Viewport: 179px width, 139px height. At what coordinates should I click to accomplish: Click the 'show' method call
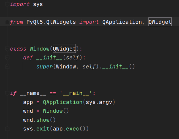pyautogui.click(x=43, y=120)
